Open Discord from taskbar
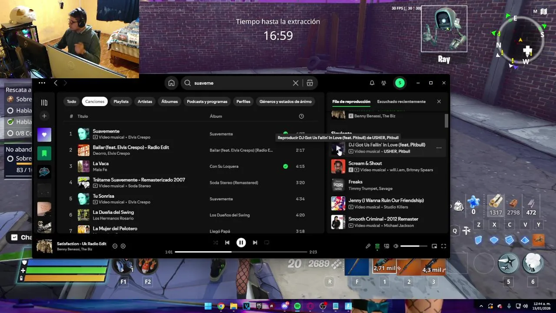Image resolution: width=556 pixels, height=313 pixels. coord(285,306)
